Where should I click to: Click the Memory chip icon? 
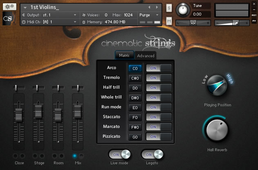(84, 22)
